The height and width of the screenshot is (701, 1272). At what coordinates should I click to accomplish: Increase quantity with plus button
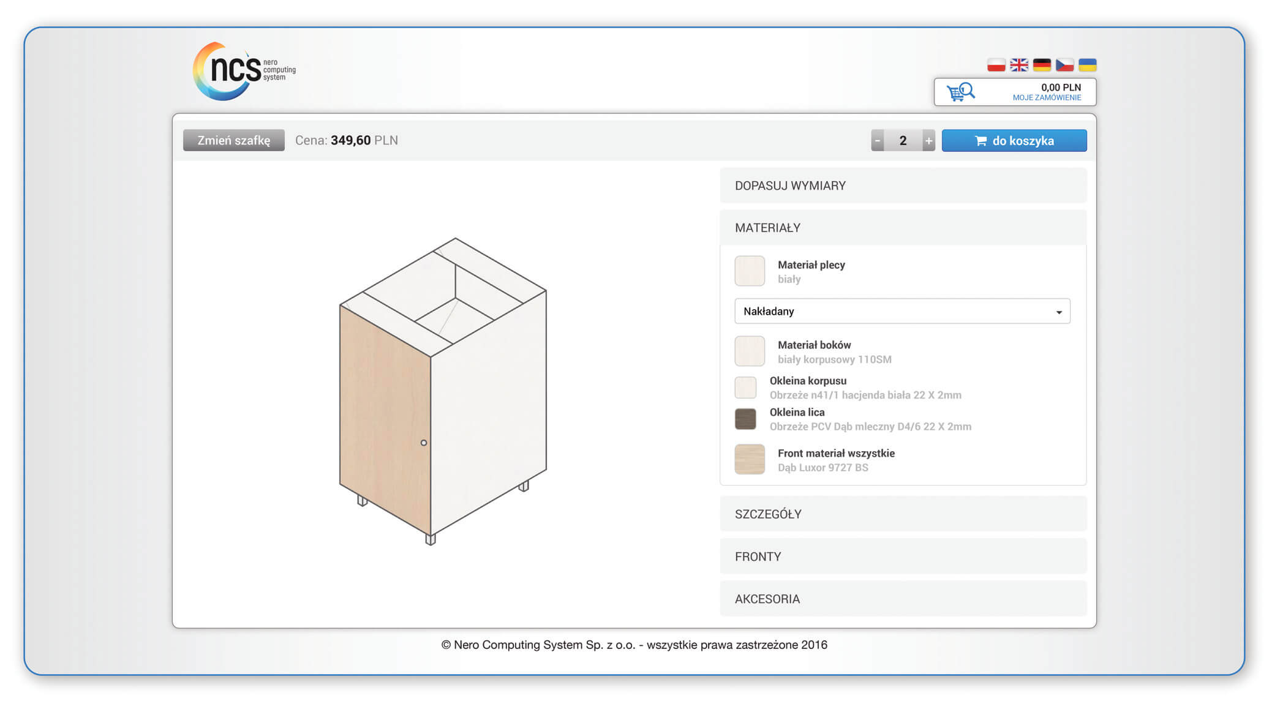coord(928,140)
